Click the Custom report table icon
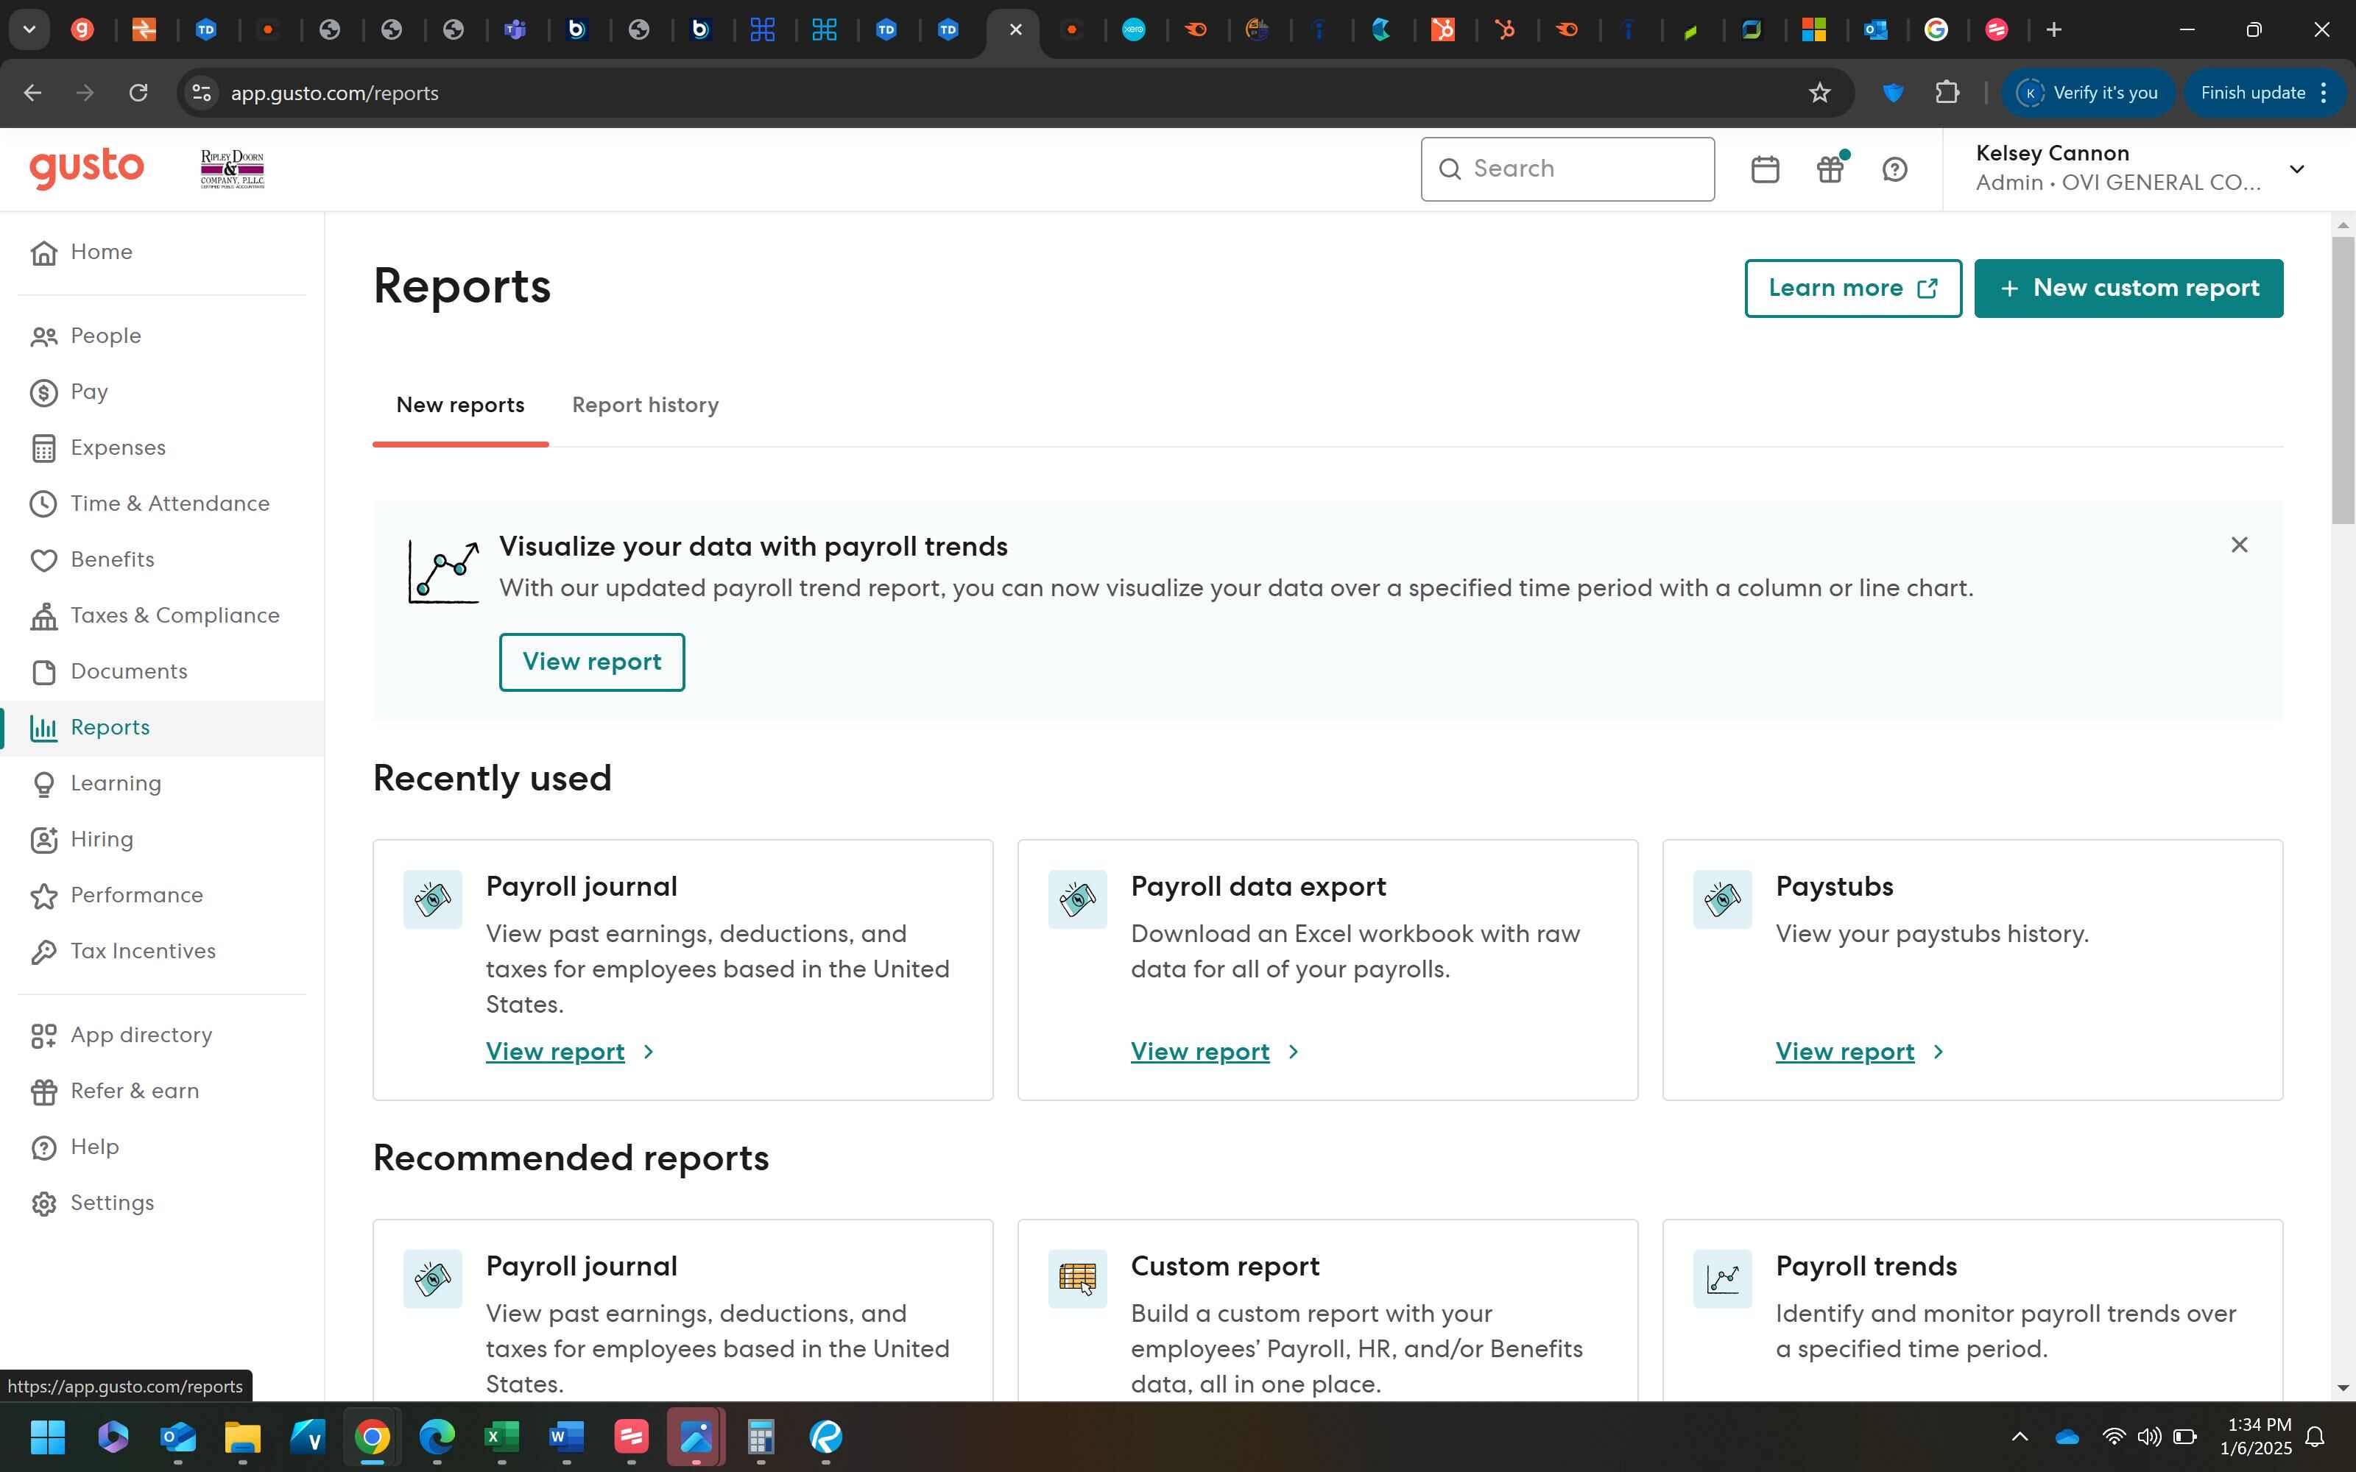Viewport: 2356px width, 1472px height. tap(1076, 1278)
